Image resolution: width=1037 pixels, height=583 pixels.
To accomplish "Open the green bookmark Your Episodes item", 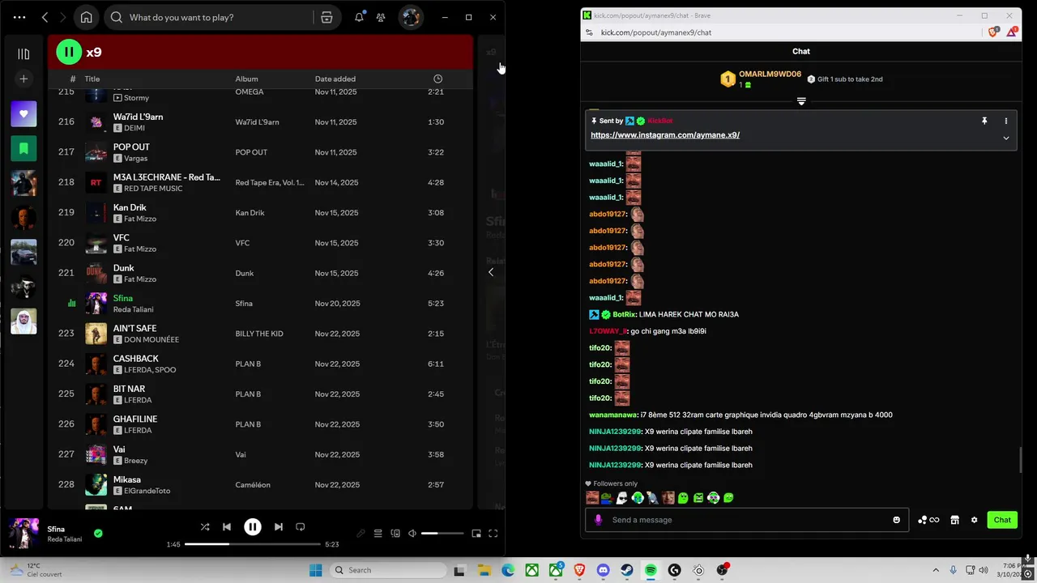I will click(23, 149).
